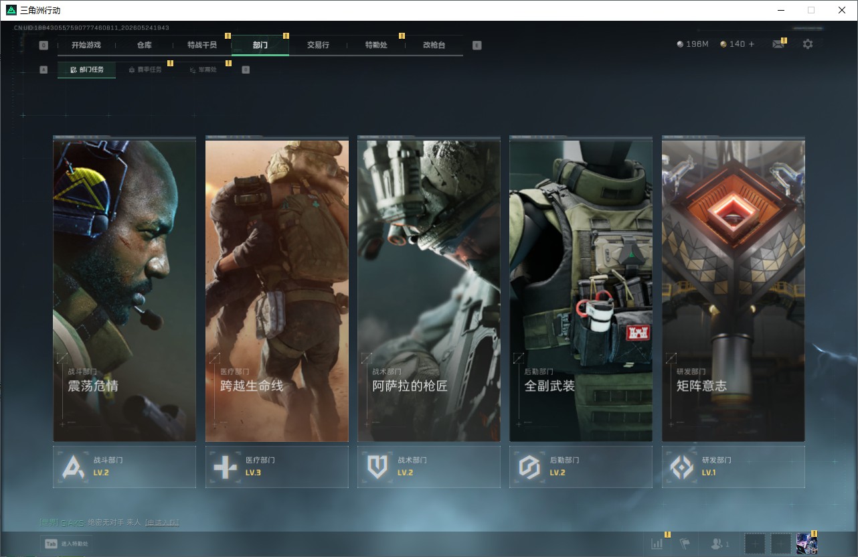Click the Tab 进入特勤处 shortcut button
858x557 pixels.
(67, 544)
